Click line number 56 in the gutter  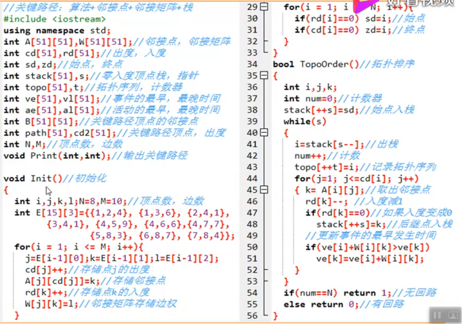(252, 316)
